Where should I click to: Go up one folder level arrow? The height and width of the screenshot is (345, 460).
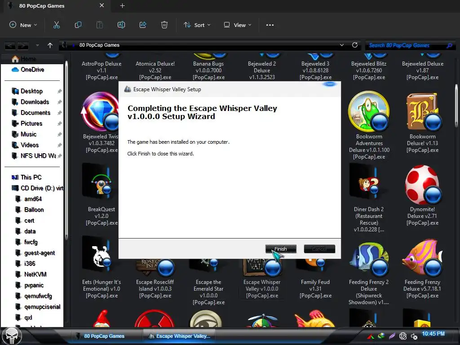pyautogui.click(x=50, y=45)
